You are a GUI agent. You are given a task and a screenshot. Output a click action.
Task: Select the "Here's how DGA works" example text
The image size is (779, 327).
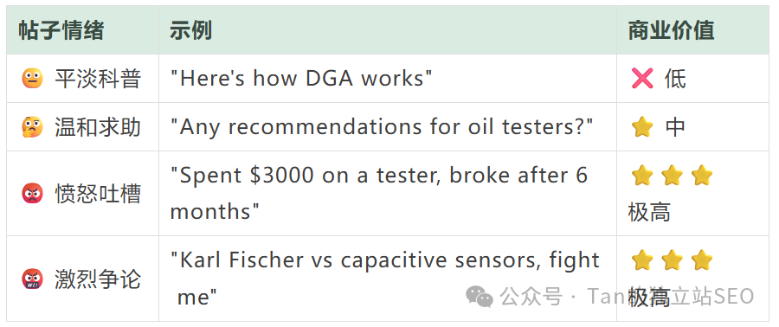(301, 79)
